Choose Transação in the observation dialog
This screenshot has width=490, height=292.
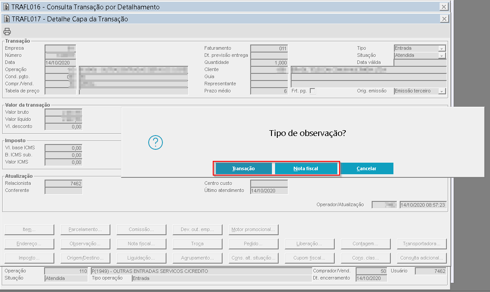pyautogui.click(x=243, y=168)
